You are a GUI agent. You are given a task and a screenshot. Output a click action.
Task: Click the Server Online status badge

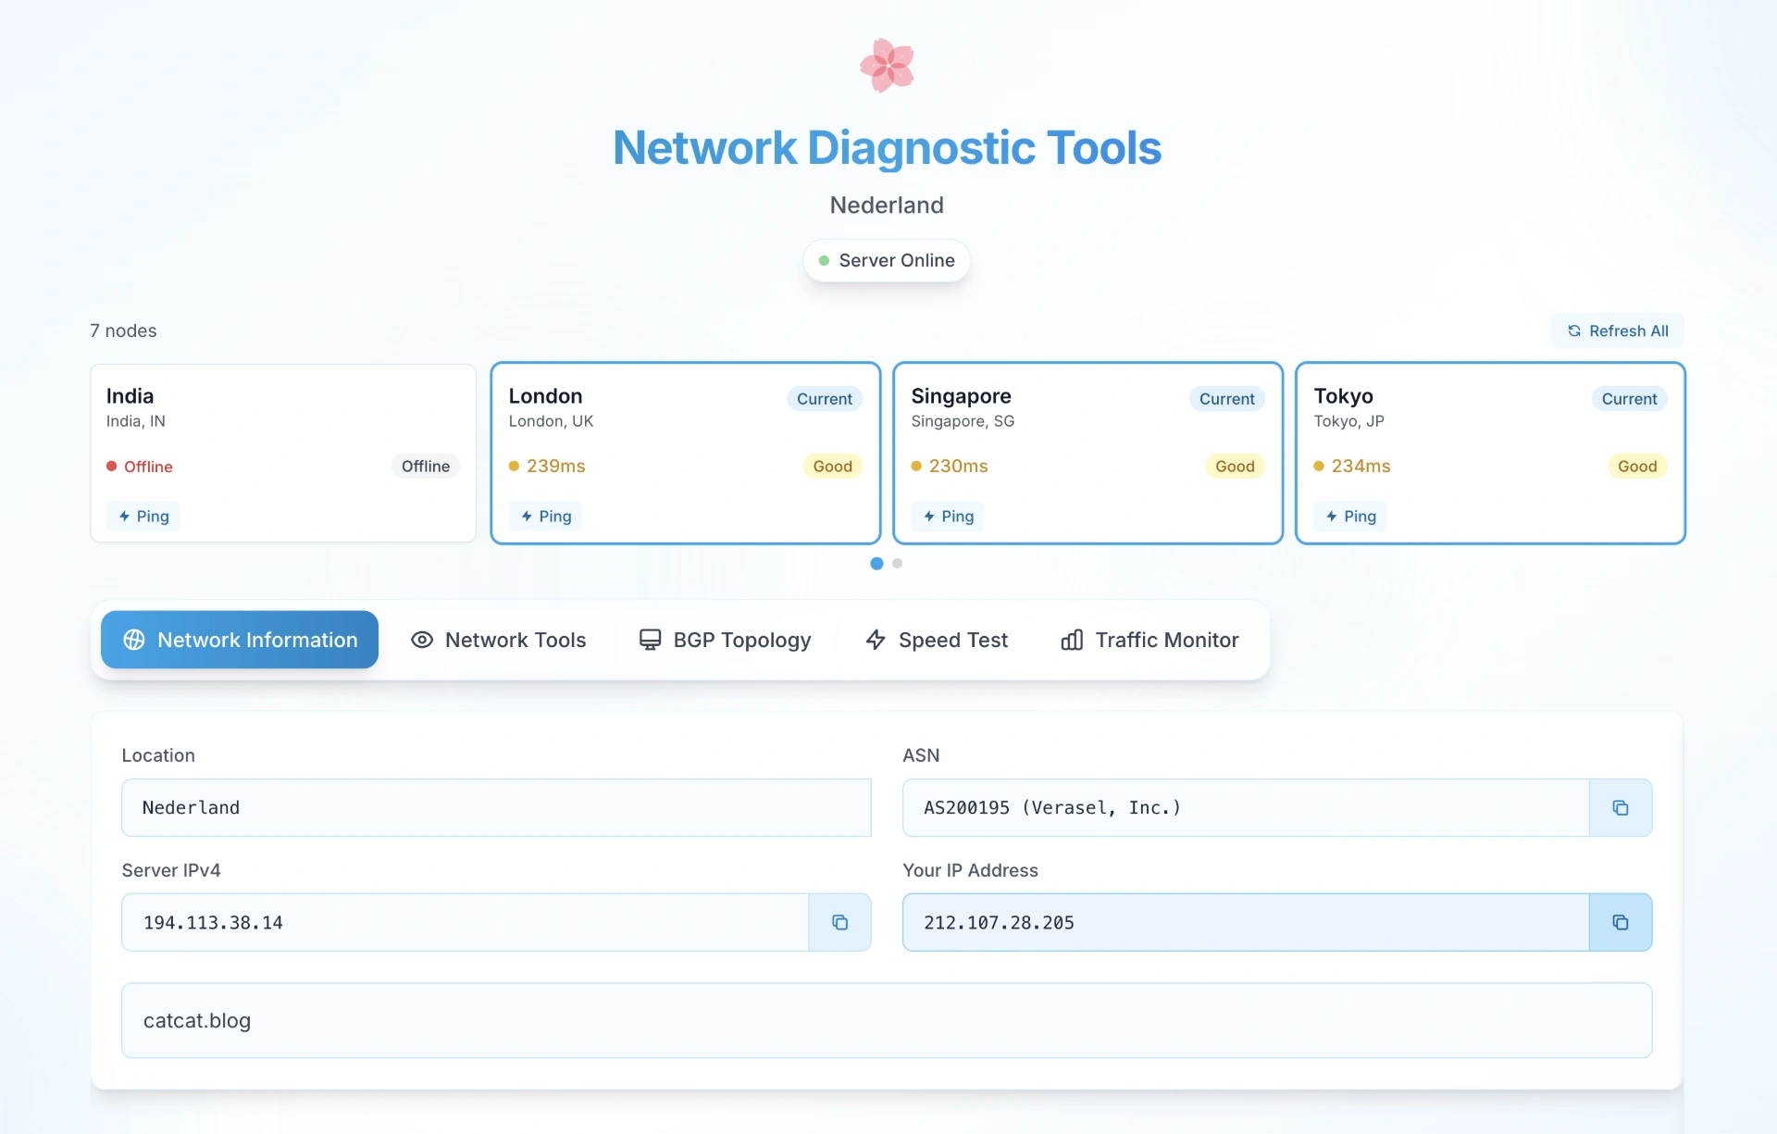887,261
